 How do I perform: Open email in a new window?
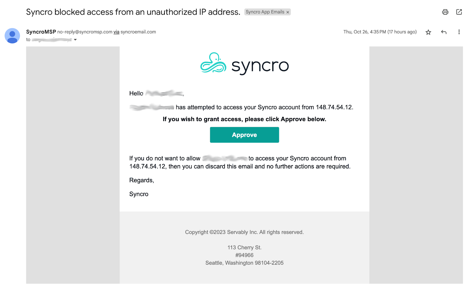[x=459, y=12]
